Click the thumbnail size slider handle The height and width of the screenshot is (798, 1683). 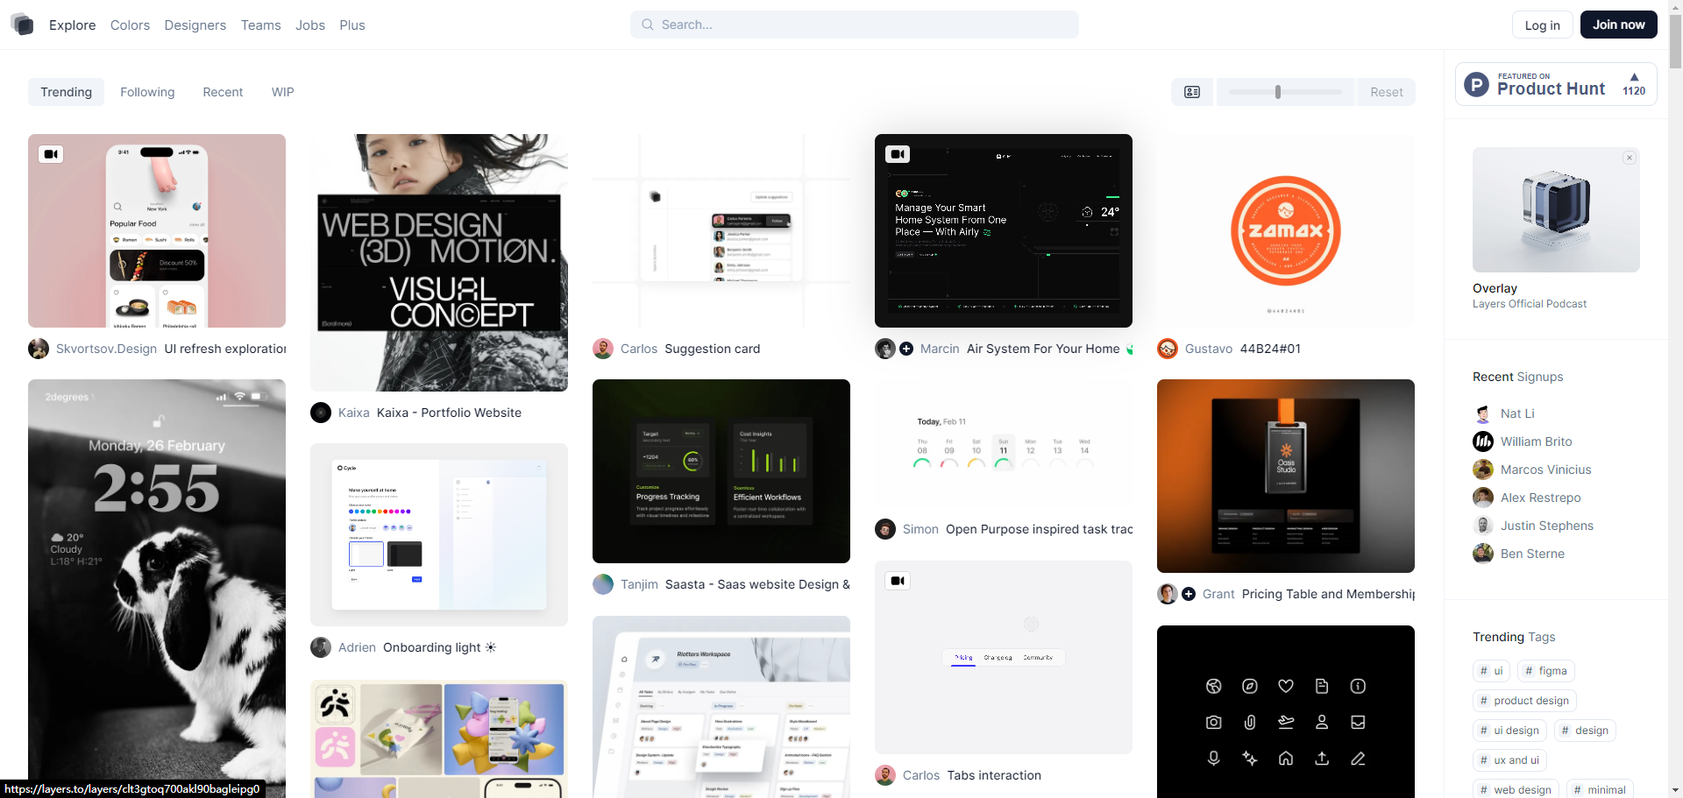[x=1278, y=92]
